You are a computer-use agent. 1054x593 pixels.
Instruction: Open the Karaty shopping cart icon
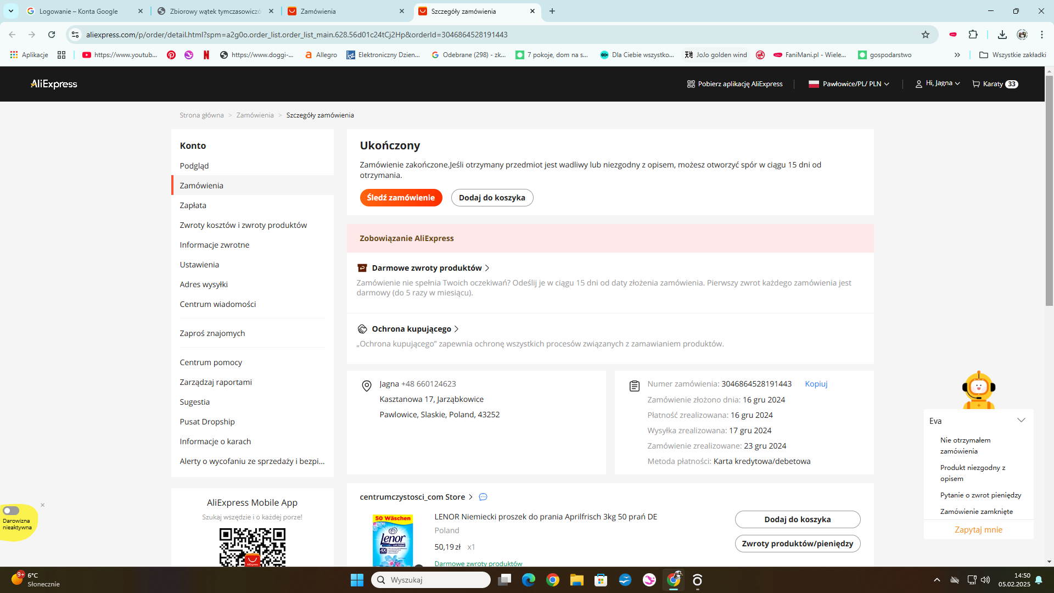point(995,84)
